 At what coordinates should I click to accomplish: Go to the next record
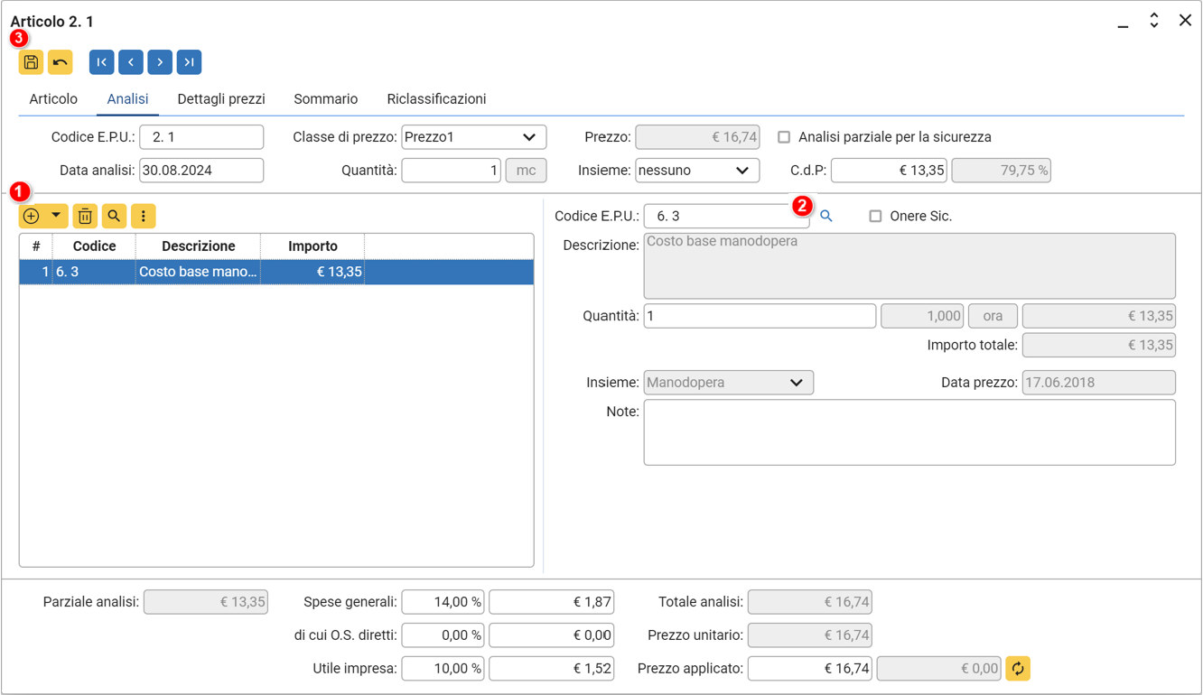pyautogui.click(x=160, y=62)
